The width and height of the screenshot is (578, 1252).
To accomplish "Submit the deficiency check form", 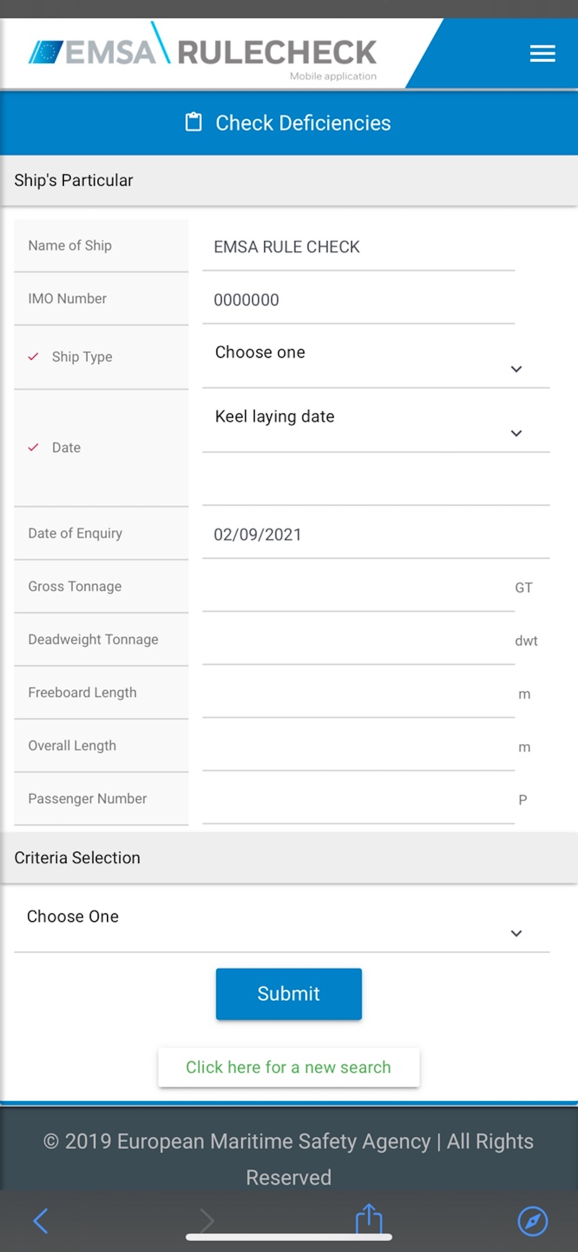I will coord(289,993).
